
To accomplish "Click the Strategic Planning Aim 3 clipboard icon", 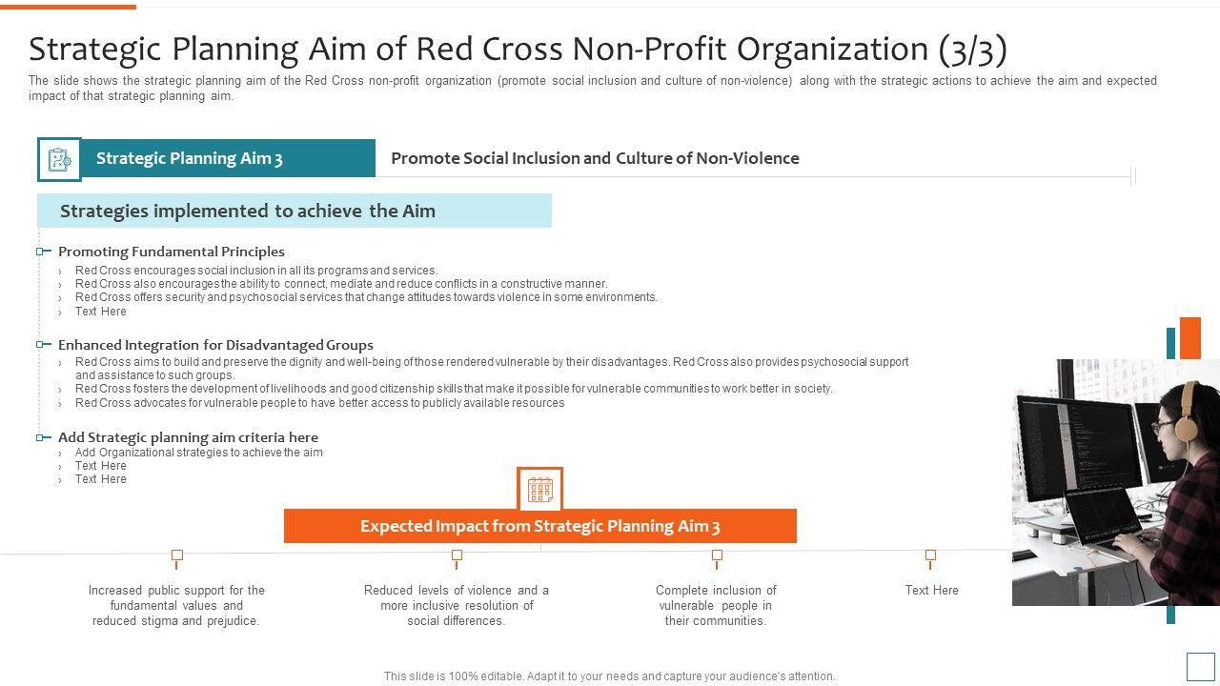I will coord(59,159).
